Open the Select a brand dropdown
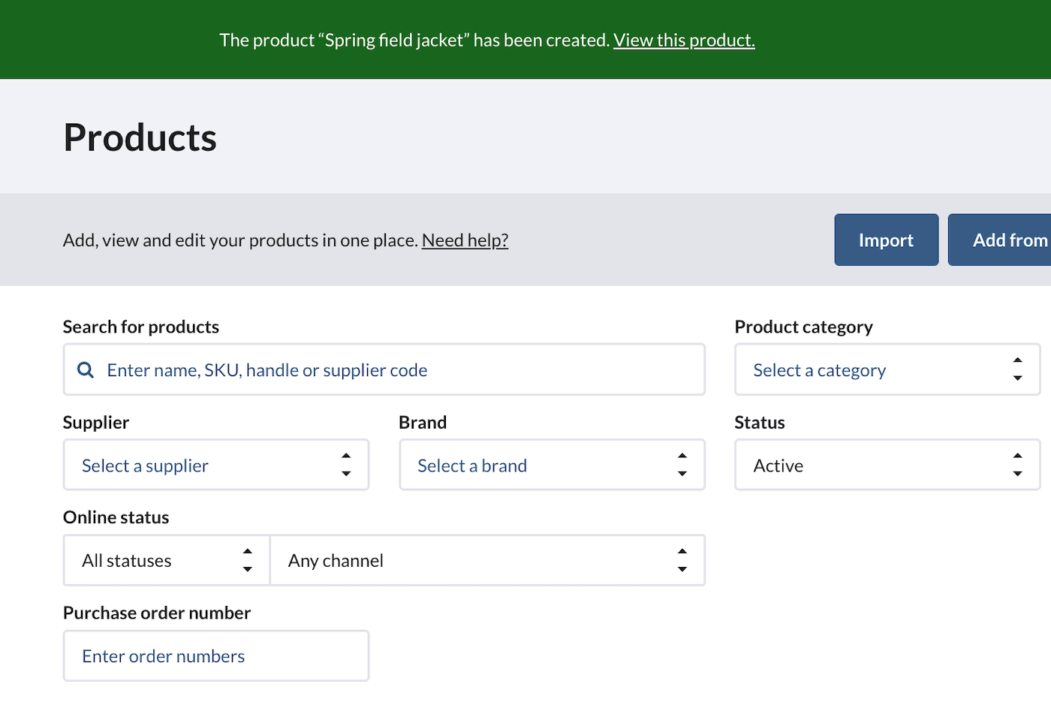 (x=552, y=465)
